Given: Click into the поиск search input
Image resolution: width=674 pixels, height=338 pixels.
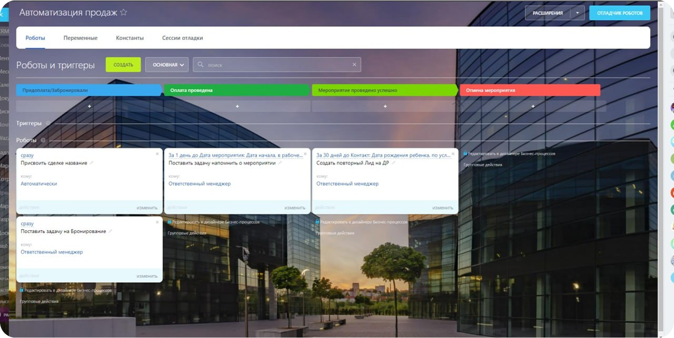Looking at the screenshot, I should [276, 65].
